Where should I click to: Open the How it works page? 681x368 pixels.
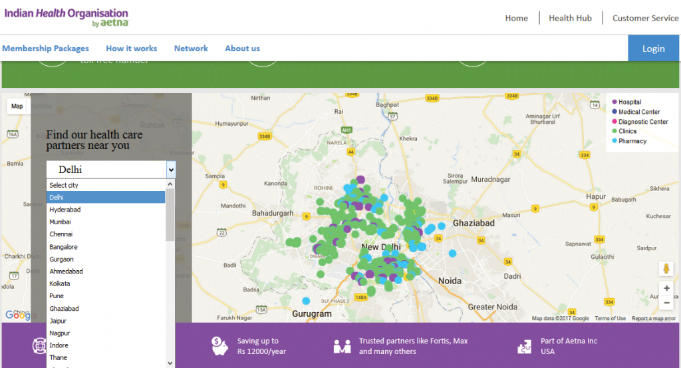point(132,48)
